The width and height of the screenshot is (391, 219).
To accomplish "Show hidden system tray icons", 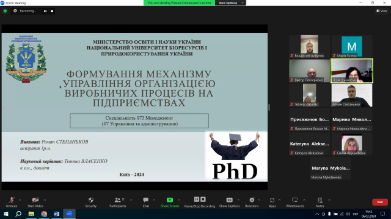I will click(317, 214).
